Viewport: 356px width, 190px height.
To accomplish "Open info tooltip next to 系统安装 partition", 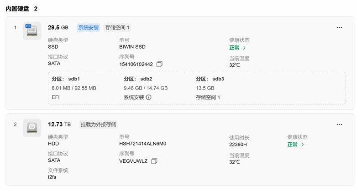I will [148, 97].
